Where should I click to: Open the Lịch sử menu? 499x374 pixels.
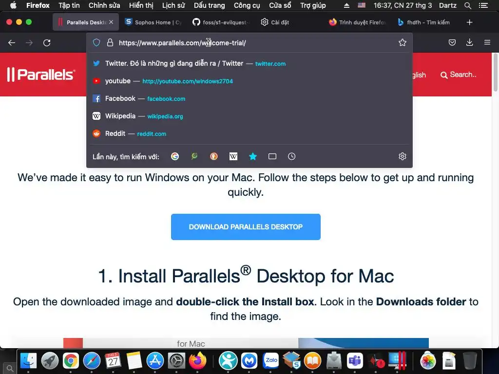click(x=173, y=5)
